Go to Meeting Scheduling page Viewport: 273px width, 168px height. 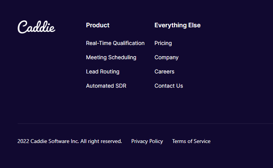click(111, 57)
